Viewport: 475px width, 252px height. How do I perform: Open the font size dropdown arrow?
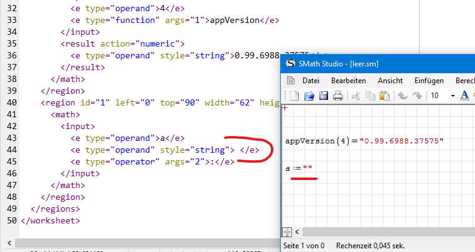453,96
